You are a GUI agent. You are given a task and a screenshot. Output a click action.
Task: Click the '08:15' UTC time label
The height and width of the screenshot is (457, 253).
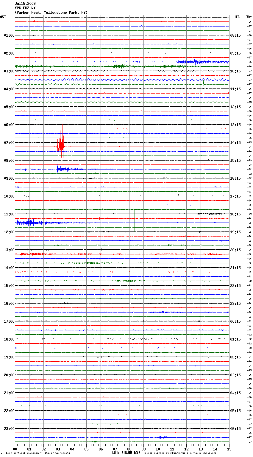tap(235, 35)
